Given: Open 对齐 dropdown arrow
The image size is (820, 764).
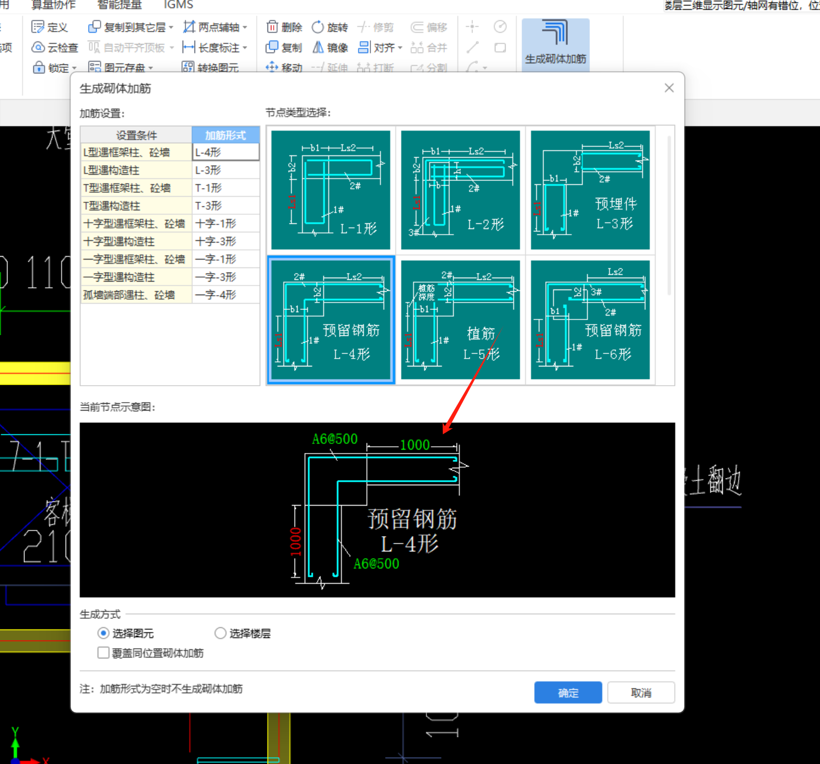Looking at the screenshot, I should [400, 48].
